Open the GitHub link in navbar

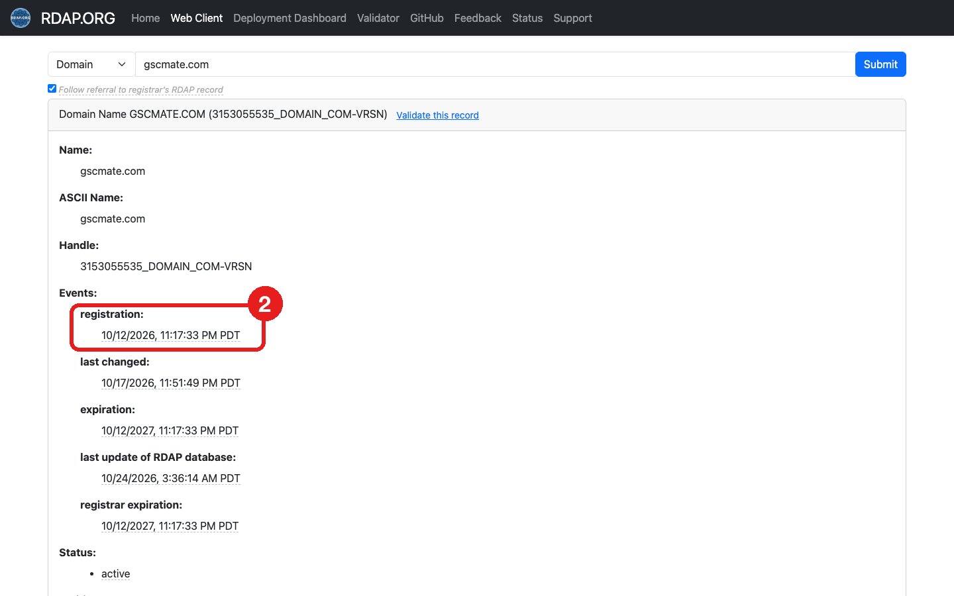pos(427,18)
